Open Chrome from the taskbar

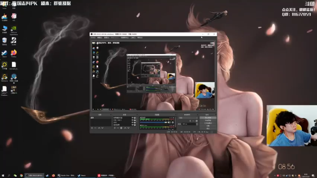21,176
